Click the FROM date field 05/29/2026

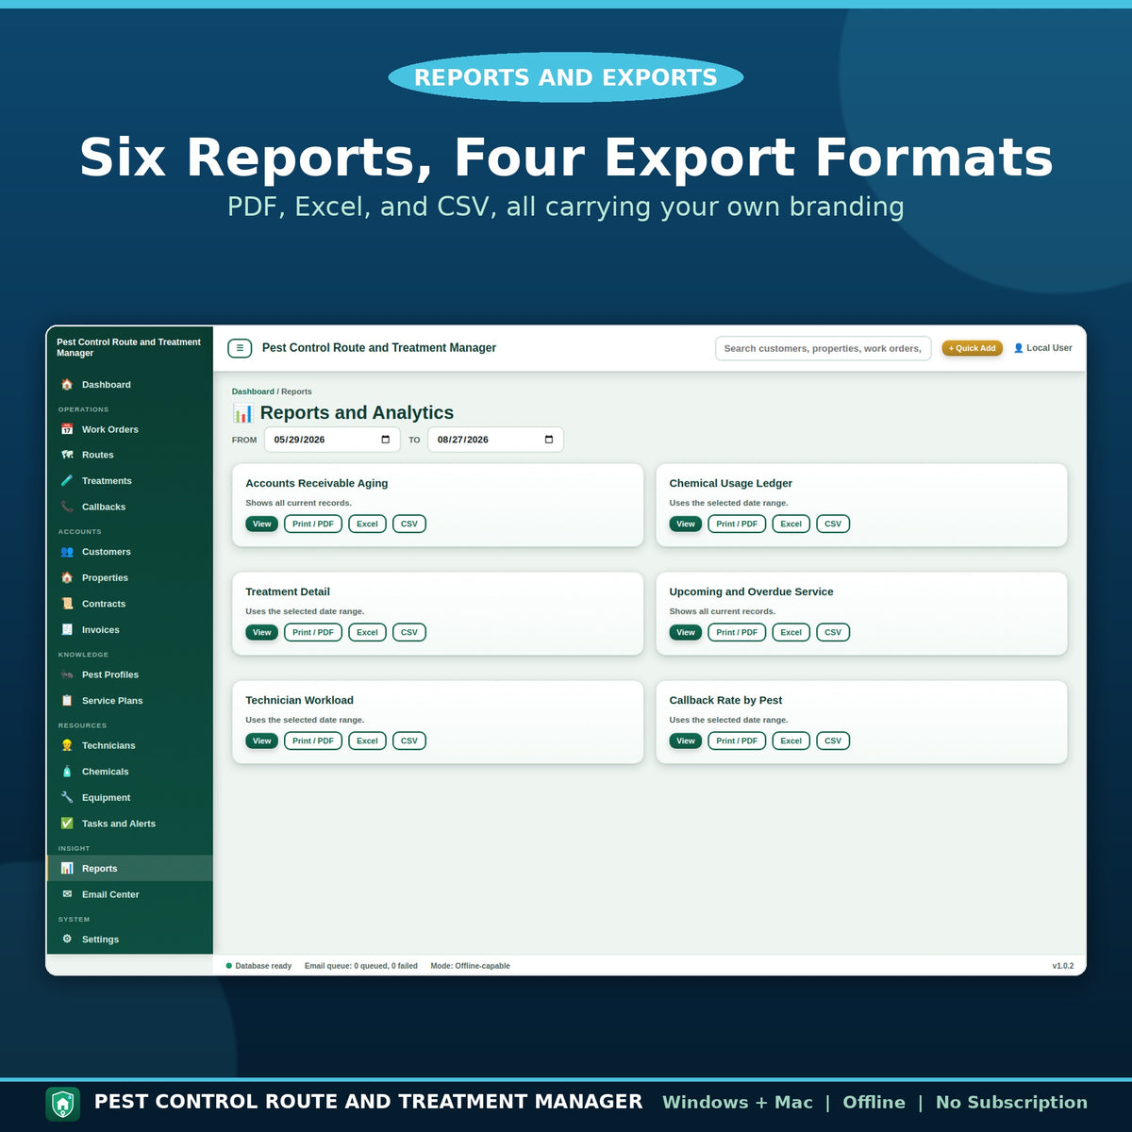pyautogui.click(x=332, y=440)
